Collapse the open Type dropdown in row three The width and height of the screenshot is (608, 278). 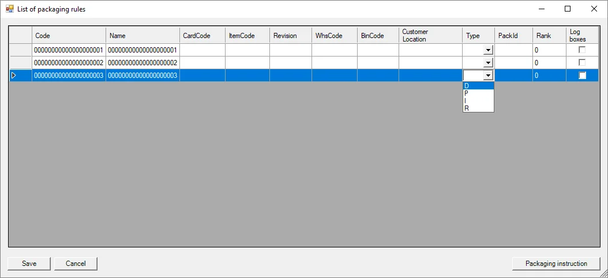click(x=488, y=76)
